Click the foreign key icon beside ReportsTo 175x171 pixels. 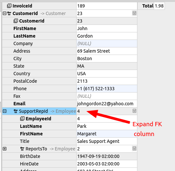(x=22, y=149)
